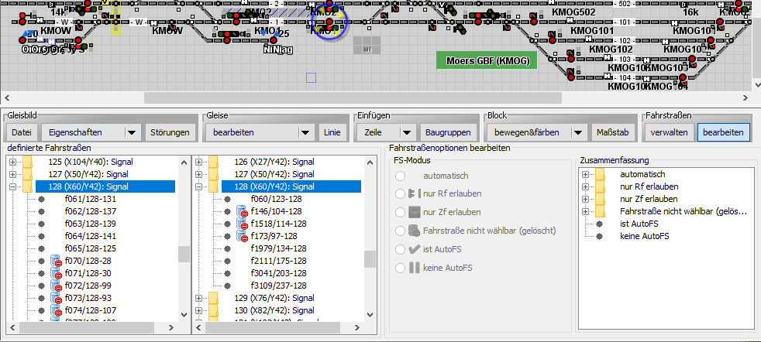Screen dimensions: 761x342
Task: Click the Fahrstraßen 'verwalten' button
Action: click(669, 132)
